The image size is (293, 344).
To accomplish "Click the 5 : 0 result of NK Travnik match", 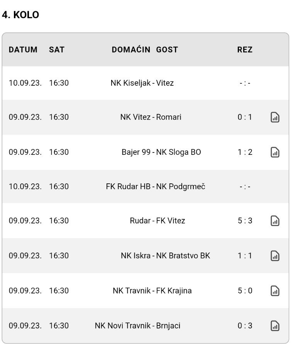I will click(245, 291).
